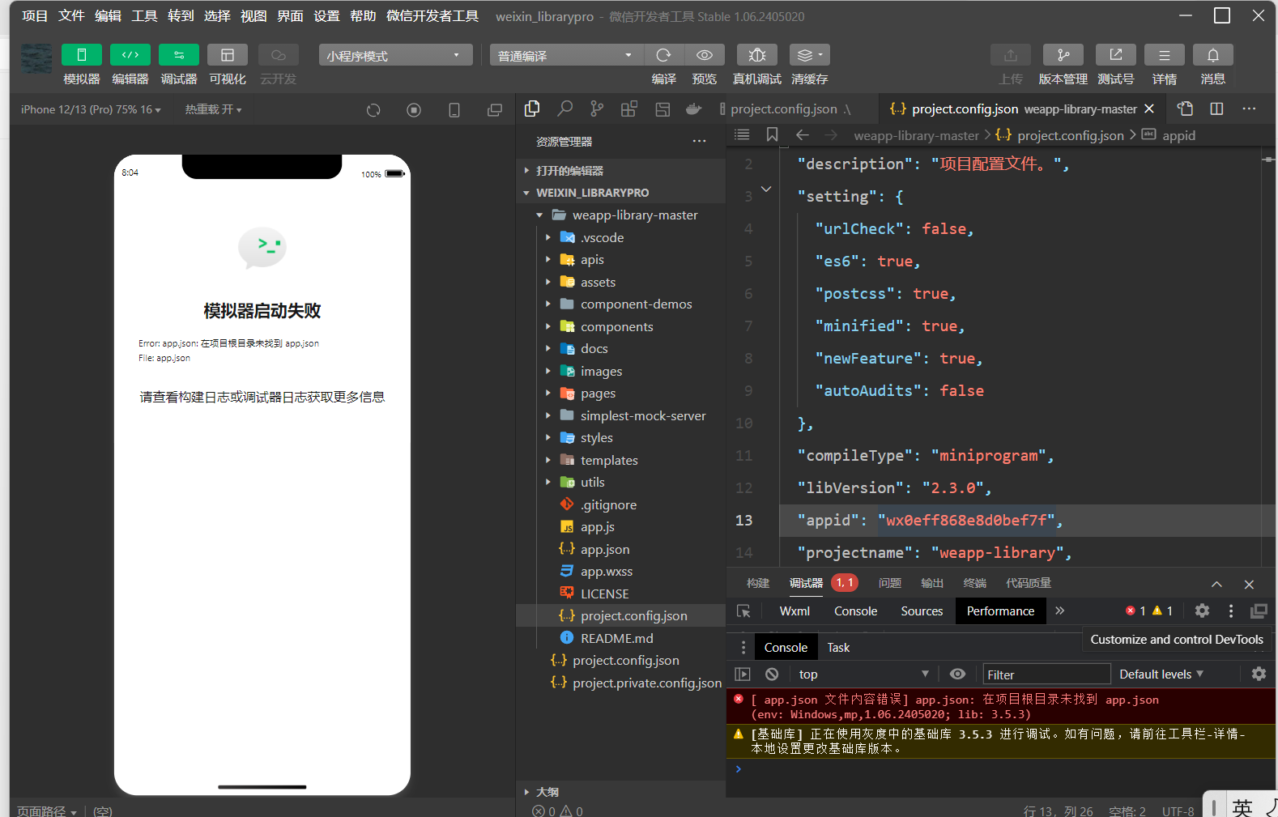Click the preview (预览) eye icon
Screen dimensions: 1278x817
(705, 55)
